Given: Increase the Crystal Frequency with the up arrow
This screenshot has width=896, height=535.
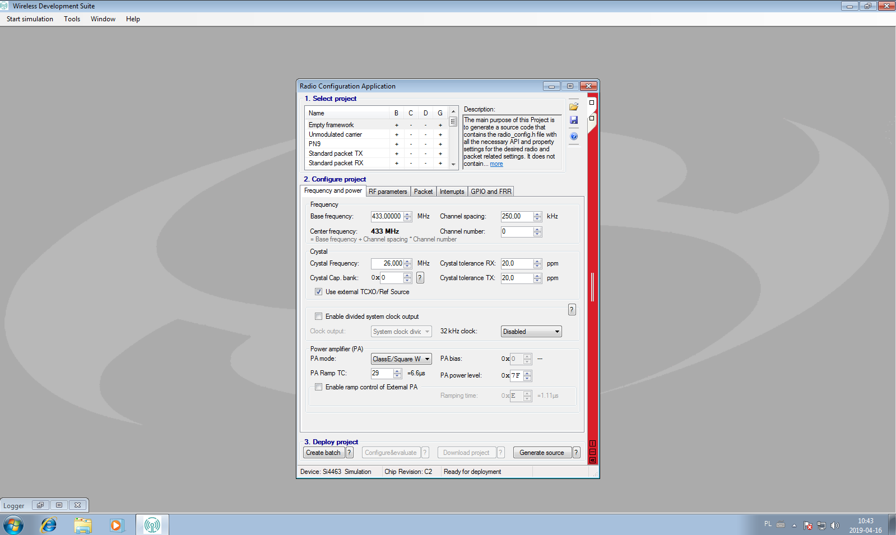Looking at the screenshot, I should click(x=407, y=261).
